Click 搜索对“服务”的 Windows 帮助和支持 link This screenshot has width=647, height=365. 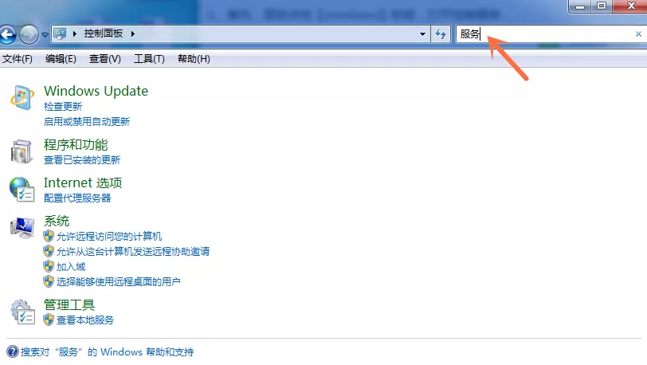[107, 351]
